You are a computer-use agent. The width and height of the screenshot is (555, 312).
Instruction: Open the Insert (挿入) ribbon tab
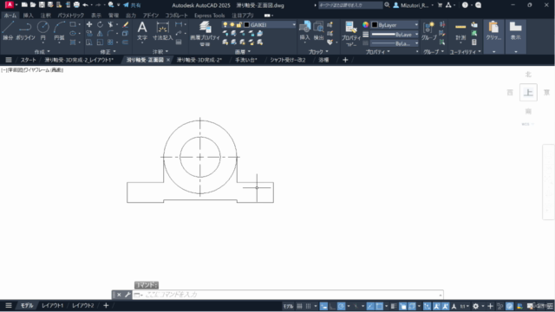point(28,16)
